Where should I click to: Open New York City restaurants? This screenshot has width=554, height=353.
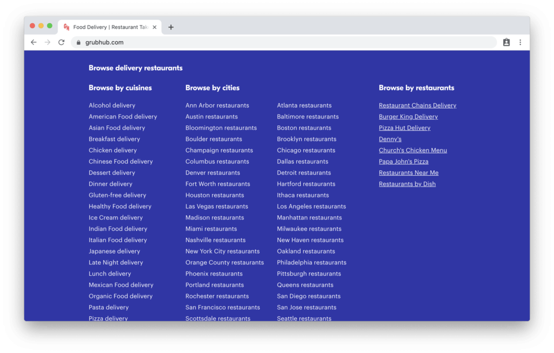[x=222, y=251]
